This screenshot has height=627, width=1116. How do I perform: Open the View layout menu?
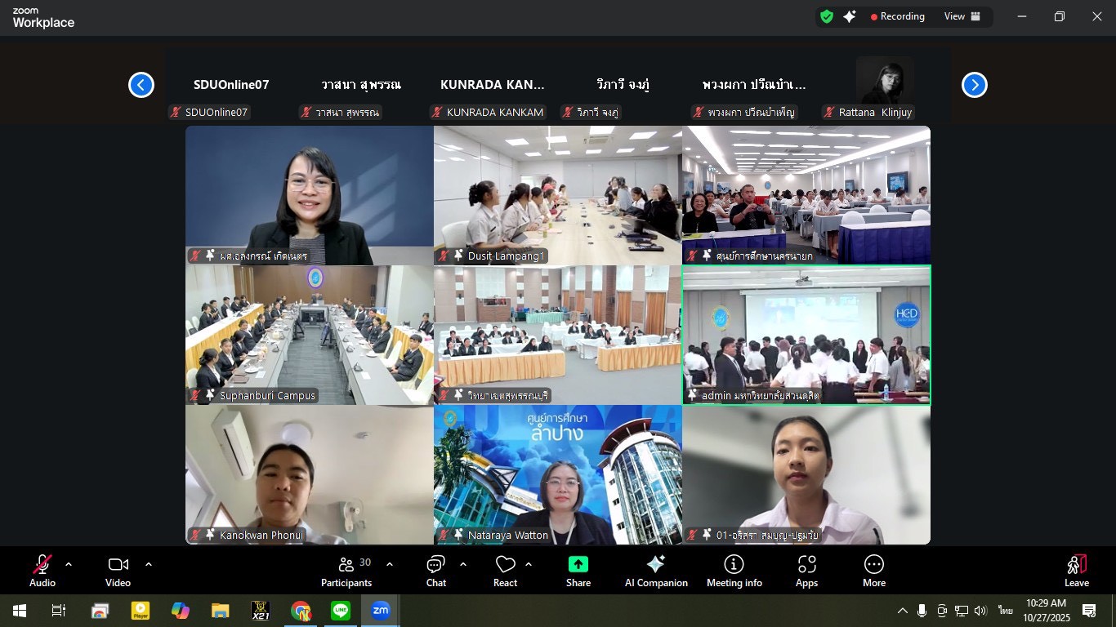tap(962, 16)
